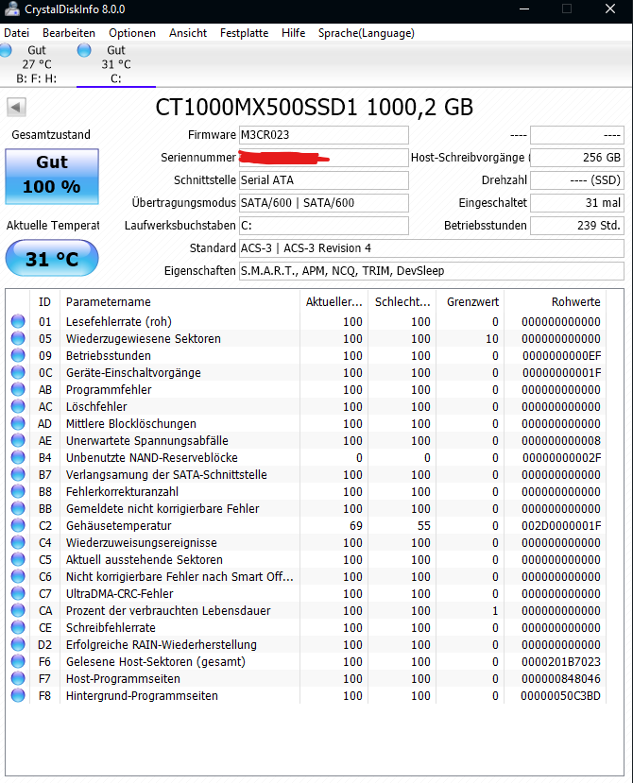Click the CrystalDiskInfo title bar app icon

11,9
